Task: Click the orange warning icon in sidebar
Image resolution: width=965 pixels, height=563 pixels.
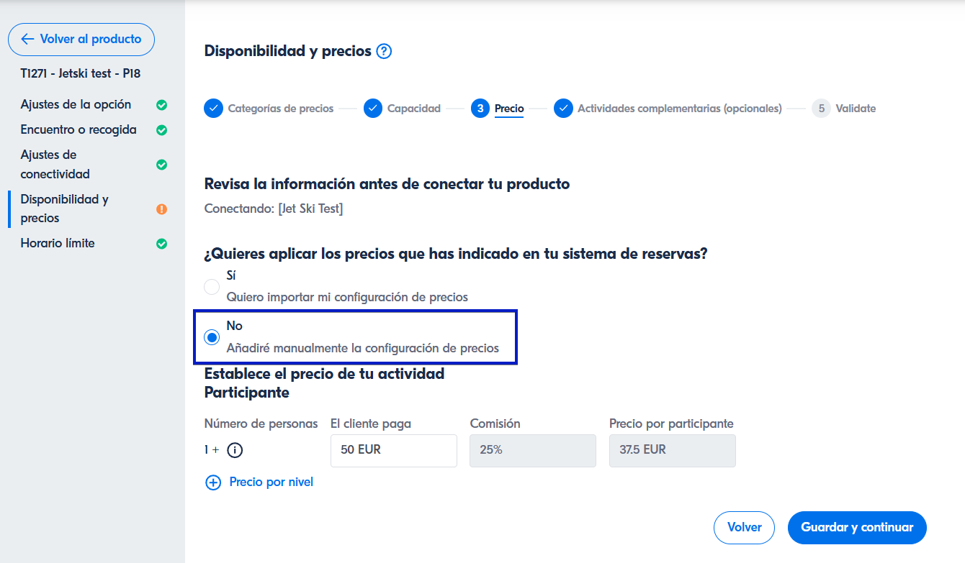Action: pyautogui.click(x=162, y=209)
